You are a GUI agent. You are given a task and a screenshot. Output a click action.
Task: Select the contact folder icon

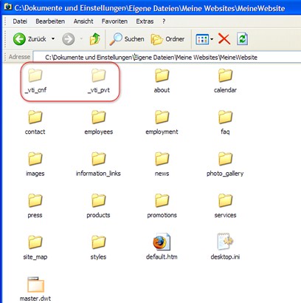(x=35, y=117)
